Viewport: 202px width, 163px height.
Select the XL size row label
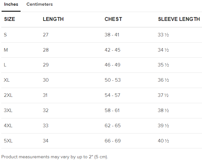click(x=7, y=80)
